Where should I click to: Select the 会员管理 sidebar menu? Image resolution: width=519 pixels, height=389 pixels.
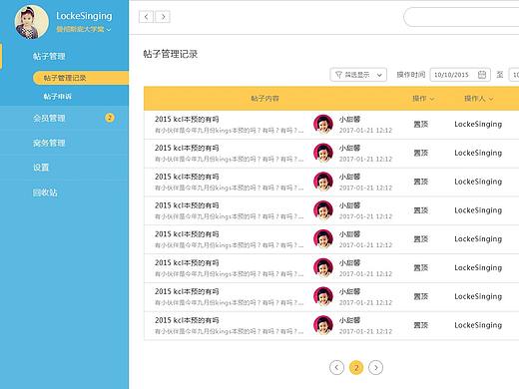point(49,118)
